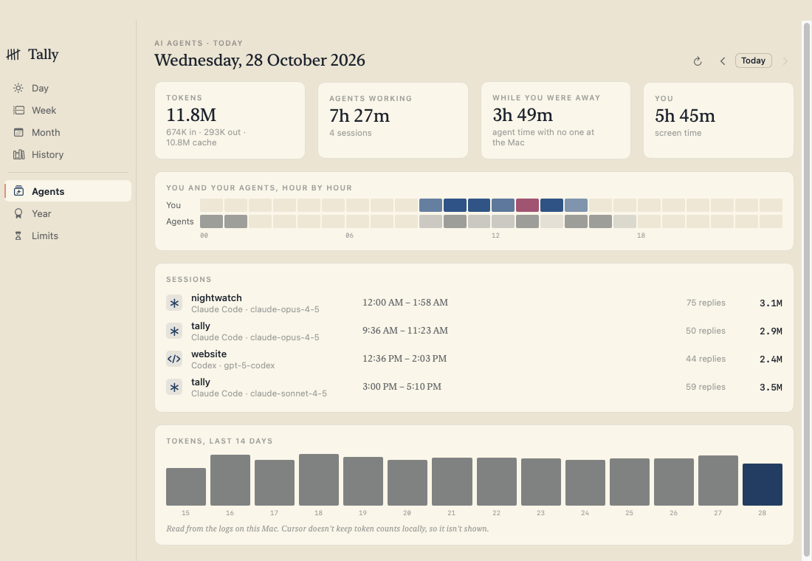This screenshot has height=561, width=812.
Task: Open the Day view via its sun icon
Action: 18,88
